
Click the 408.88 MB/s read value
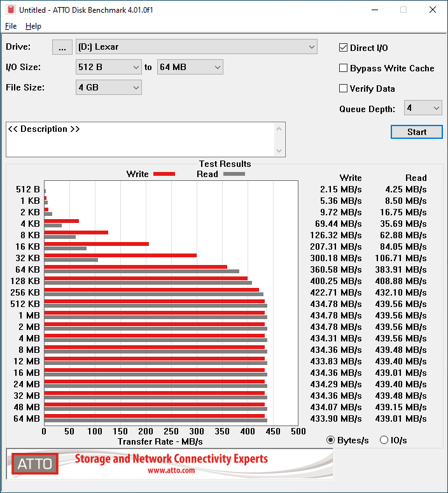(400, 281)
